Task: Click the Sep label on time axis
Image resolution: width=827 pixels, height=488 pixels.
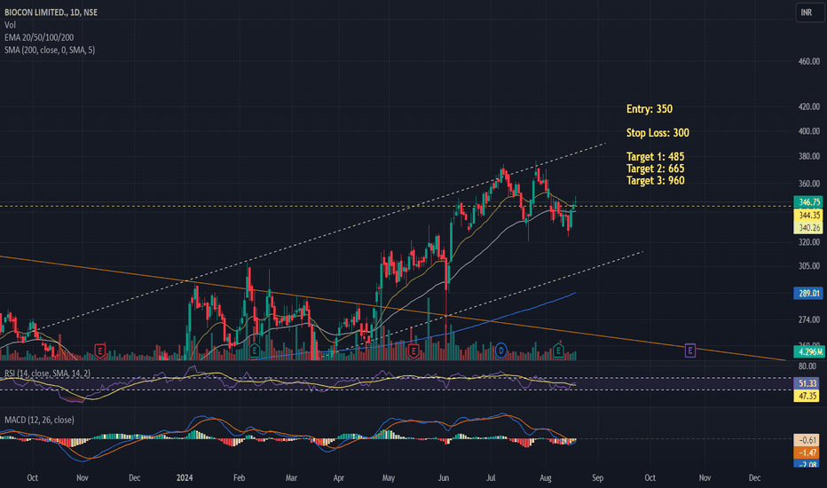Action: pyautogui.click(x=597, y=478)
